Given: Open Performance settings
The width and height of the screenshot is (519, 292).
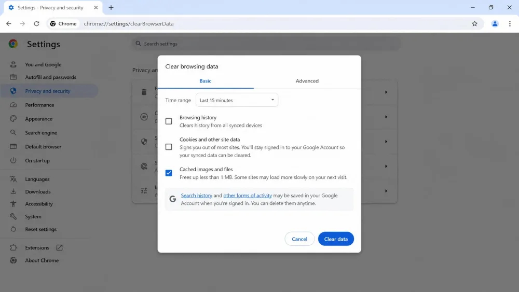Looking at the screenshot, I should tap(39, 105).
